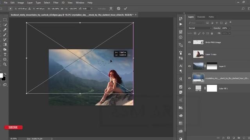Filter layers by adjustment layer type
The height and width of the screenshot is (140, 250).
[212, 23]
